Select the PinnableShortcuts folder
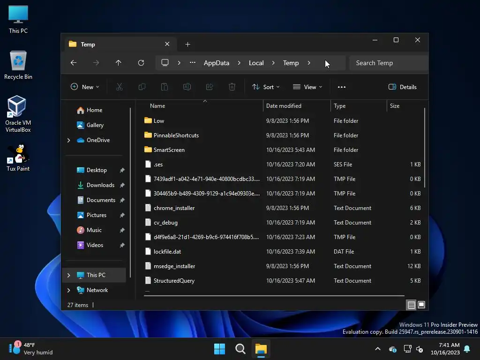 [176, 135]
